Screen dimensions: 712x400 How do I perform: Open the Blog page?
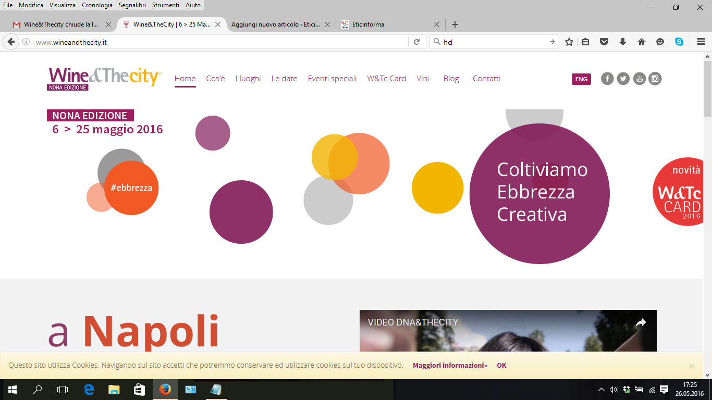pyautogui.click(x=451, y=79)
